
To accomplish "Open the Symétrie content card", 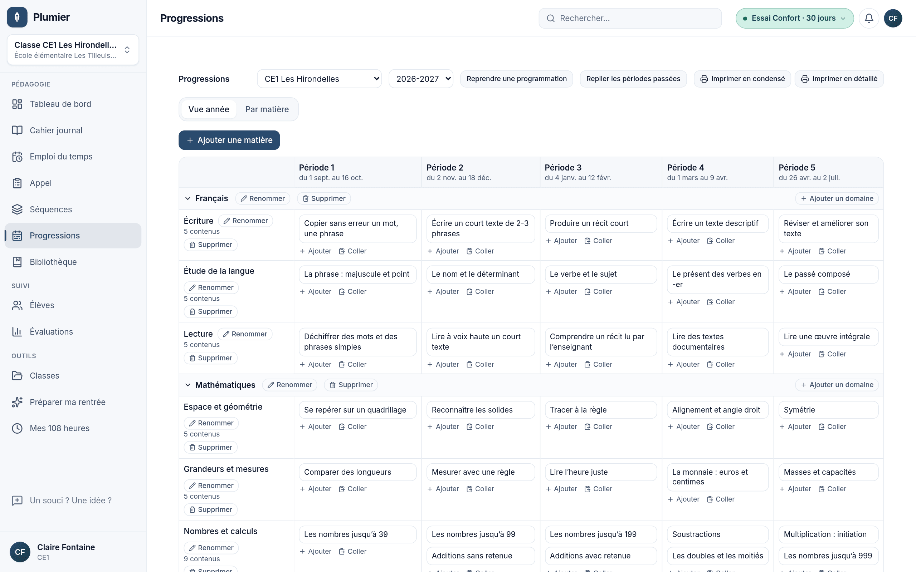I will 828,410.
